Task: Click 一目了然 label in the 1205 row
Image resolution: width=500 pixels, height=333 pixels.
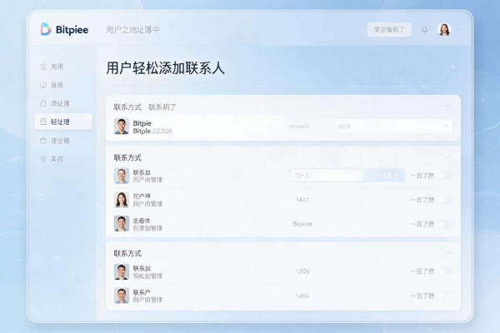Action: pyautogui.click(x=422, y=271)
